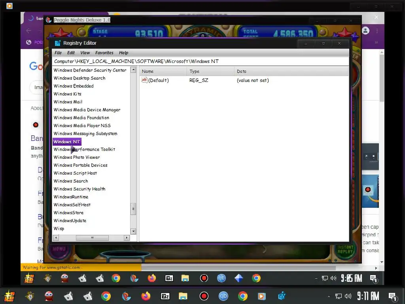Click the tree pane's scroll left arrow
Screen dimensions: 405x304
point(56,237)
